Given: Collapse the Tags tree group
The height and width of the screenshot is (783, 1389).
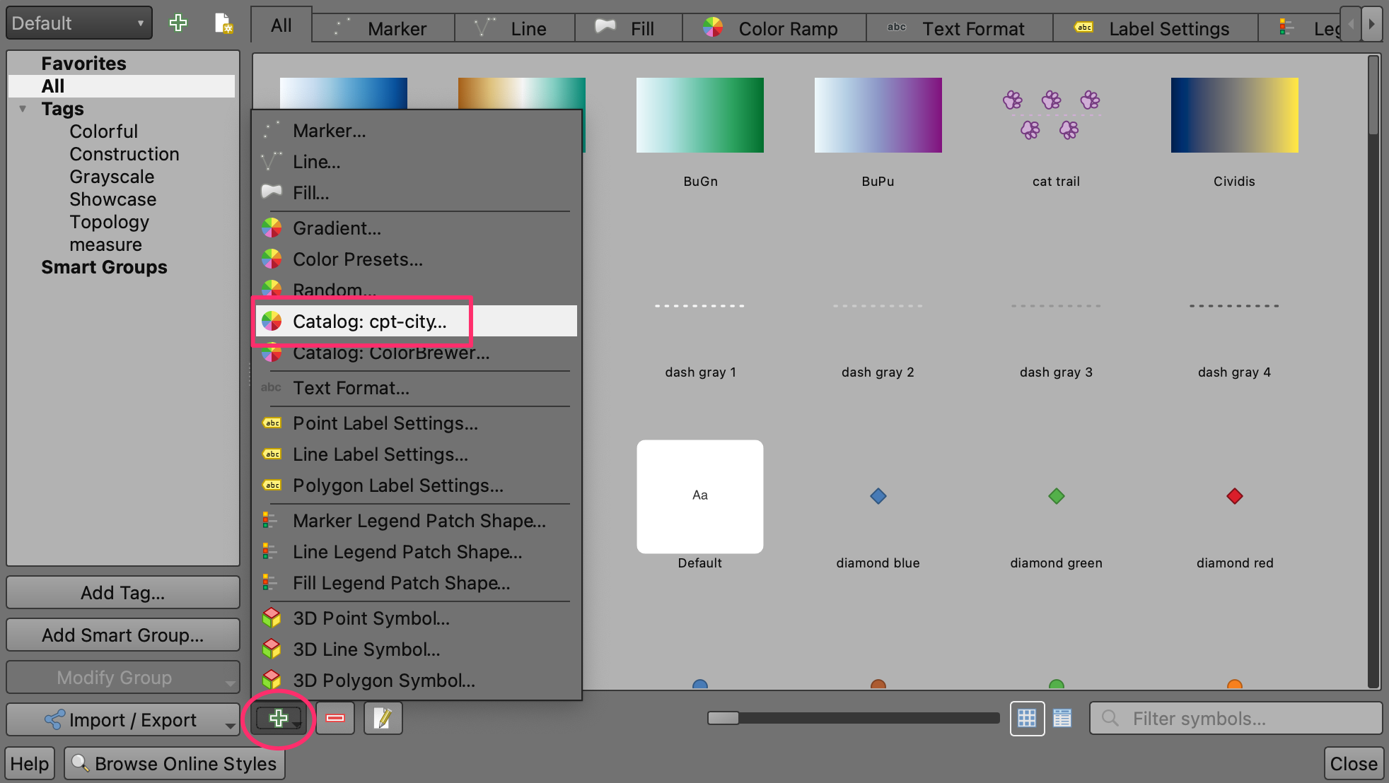Looking at the screenshot, I should (x=23, y=109).
